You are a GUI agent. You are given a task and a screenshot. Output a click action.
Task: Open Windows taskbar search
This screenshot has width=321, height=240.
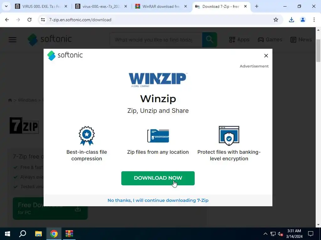23,234
